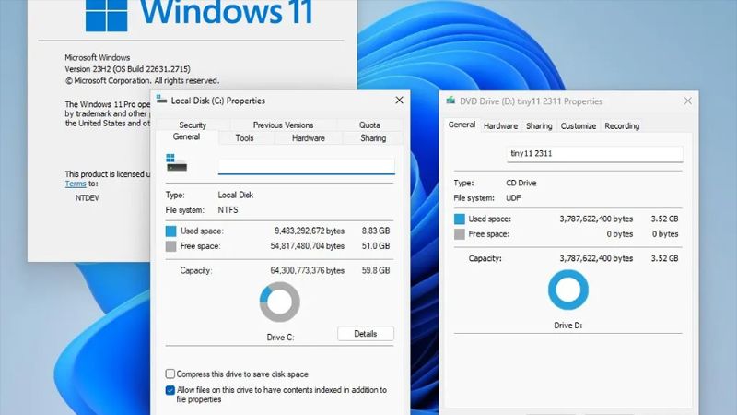This screenshot has width=737, height=415.
Task: Open the Customize tab in DVD properties
Action: coord(579,126)
